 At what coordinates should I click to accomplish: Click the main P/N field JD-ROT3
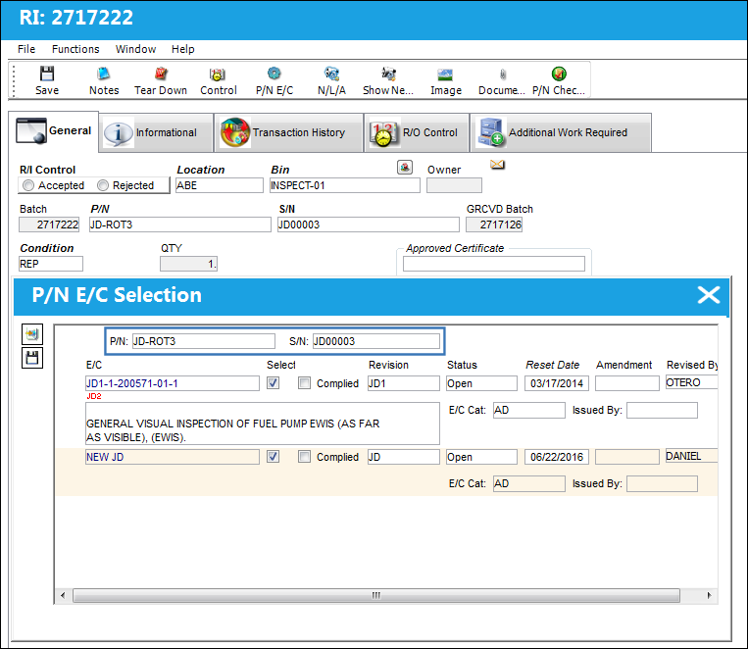(179, 225)
